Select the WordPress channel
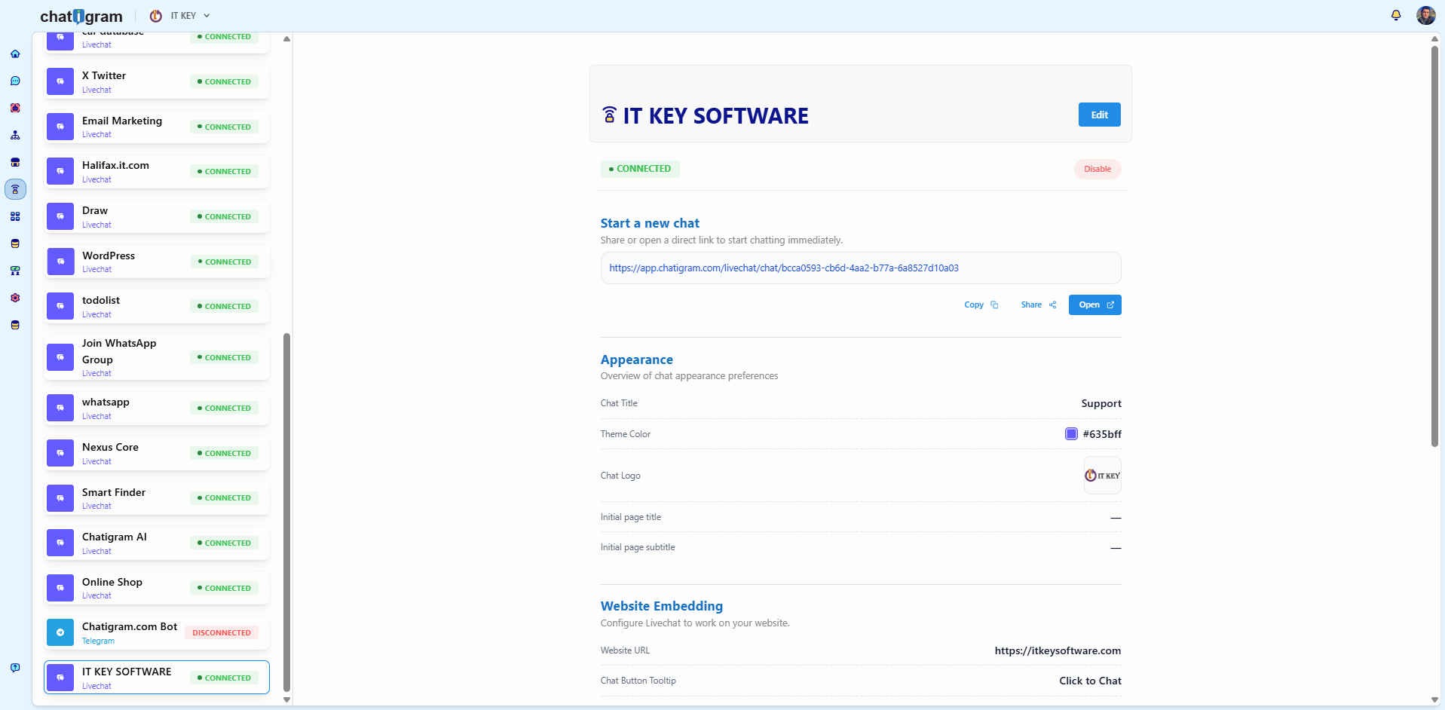 coord(157,262)
